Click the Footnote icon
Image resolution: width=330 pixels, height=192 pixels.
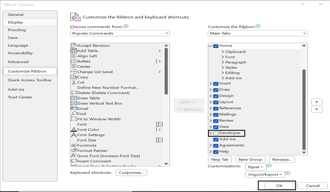point(74,145)
